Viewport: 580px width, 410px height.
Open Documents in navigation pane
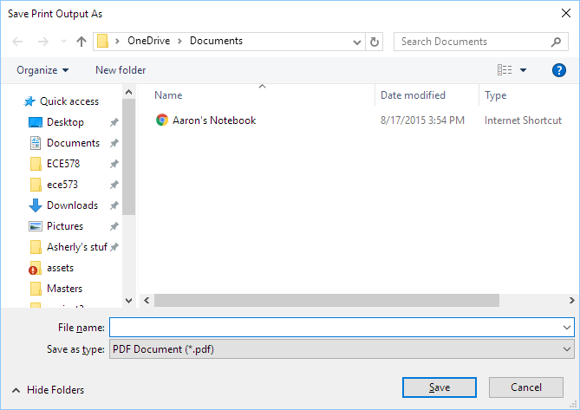73,143
